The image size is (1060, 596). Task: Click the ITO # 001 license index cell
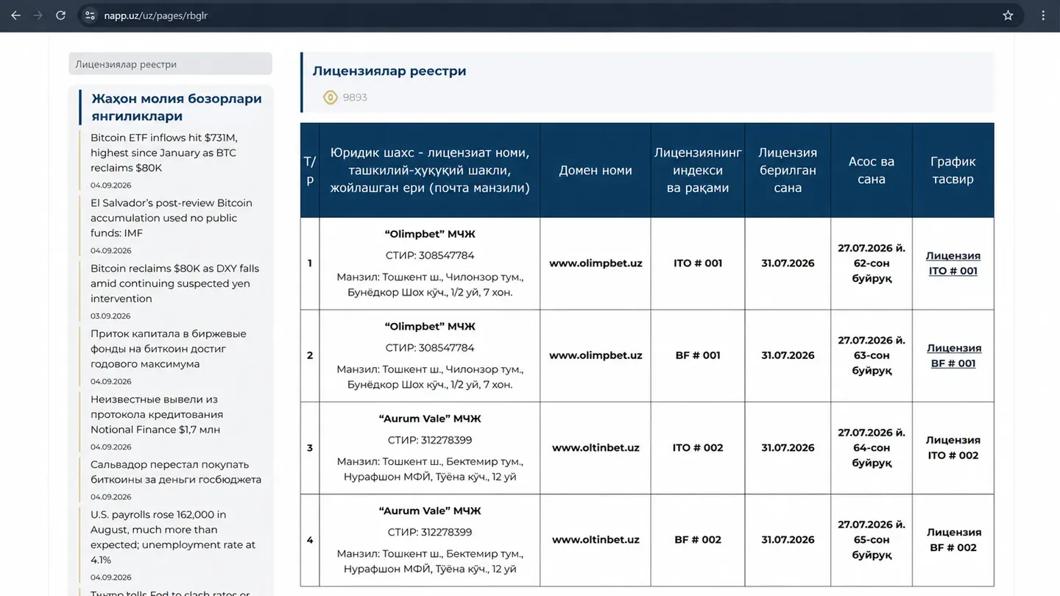[698, 263]
